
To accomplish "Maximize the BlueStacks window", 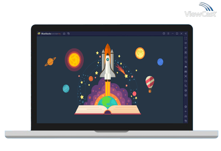I will click(x=177, y=34).
